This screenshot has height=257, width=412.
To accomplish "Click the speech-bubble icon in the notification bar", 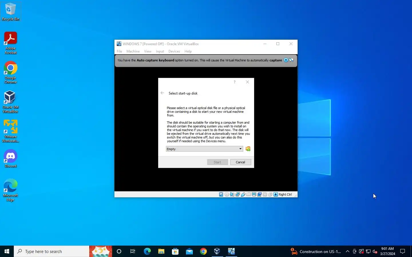I will [x=292, y=60].
